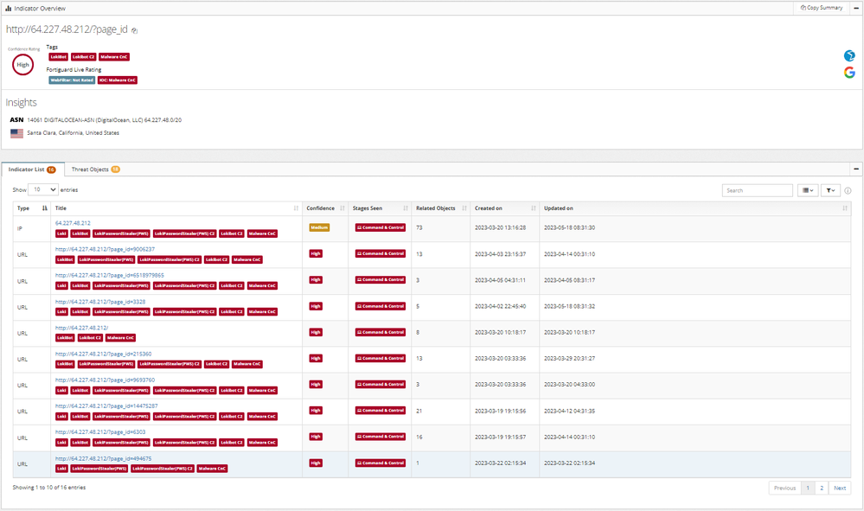The height and width of the screenshot is (511, 864).
Task: Open the page_id=9693760 URL link
Action: [x=105, y=380]
